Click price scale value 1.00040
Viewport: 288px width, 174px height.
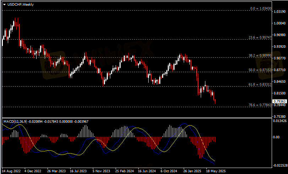click(x=279, y=23)
